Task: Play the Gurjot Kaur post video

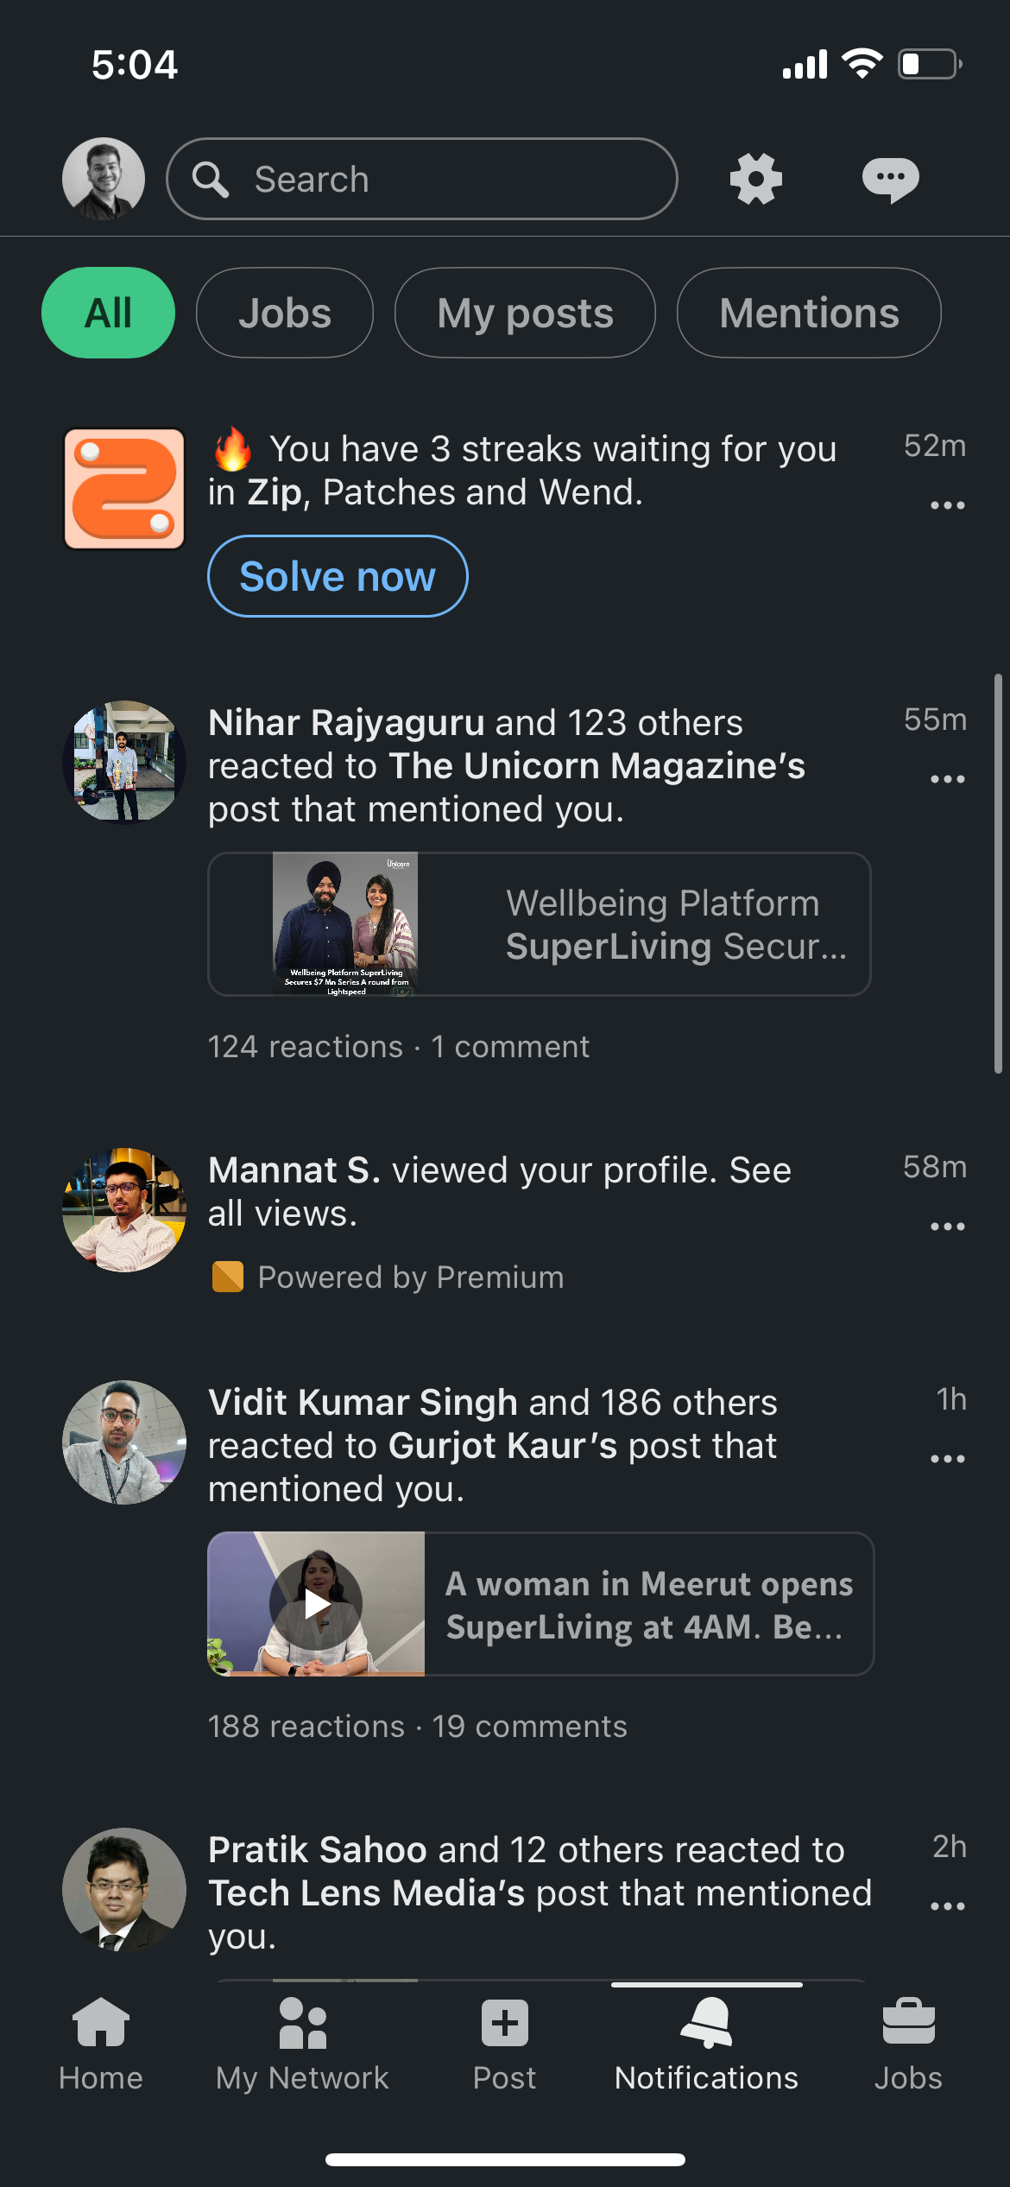Action: (316, 1604)
